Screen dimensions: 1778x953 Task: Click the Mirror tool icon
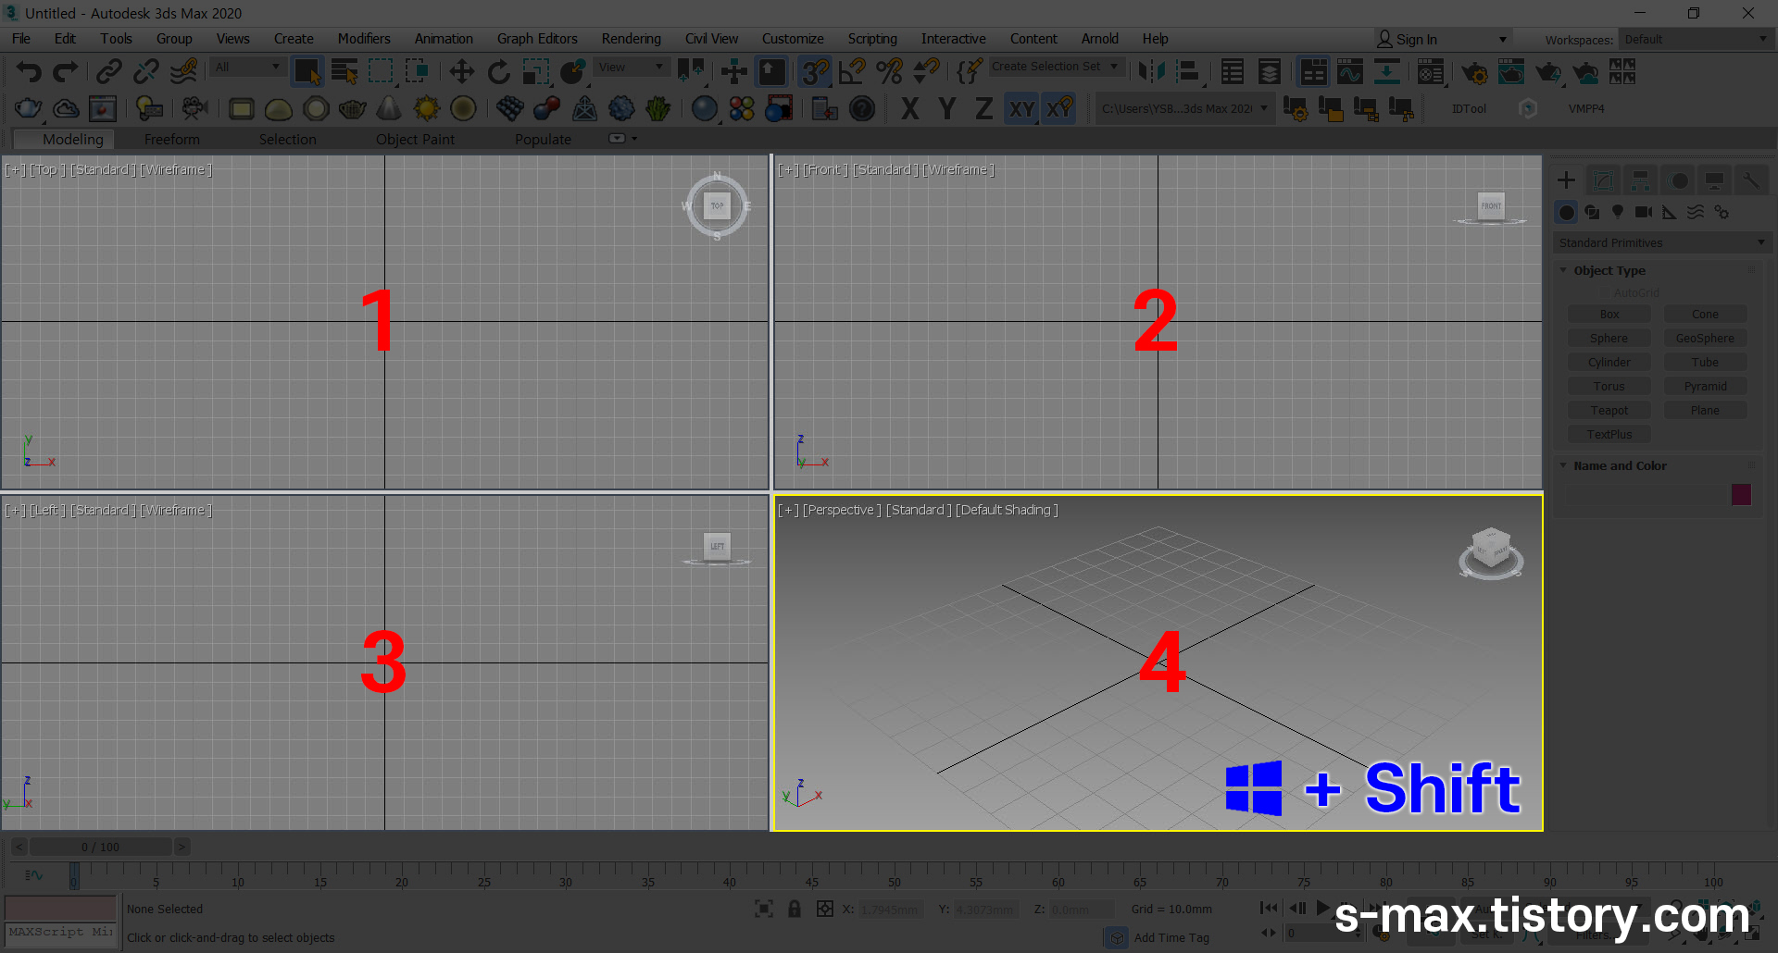click(1151, 71)
